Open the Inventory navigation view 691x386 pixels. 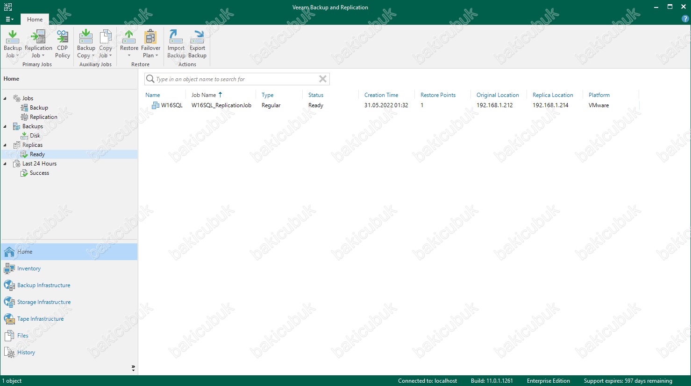click(69, 269)
